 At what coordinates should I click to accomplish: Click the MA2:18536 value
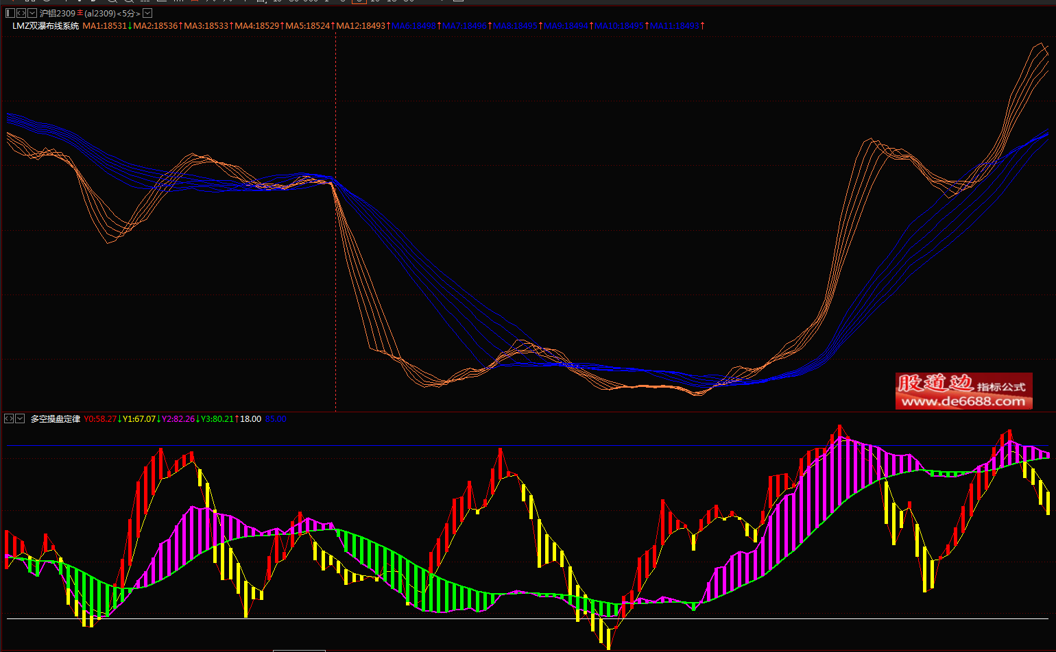[x=156, y=25]
